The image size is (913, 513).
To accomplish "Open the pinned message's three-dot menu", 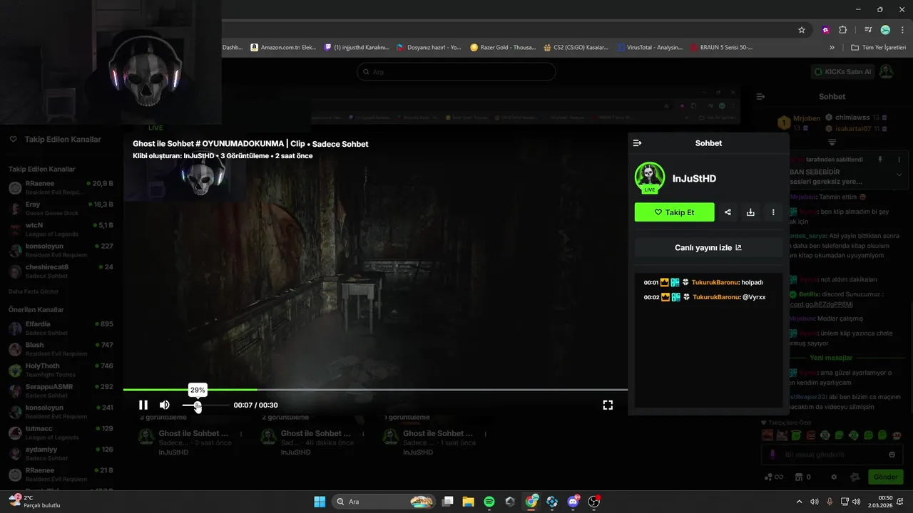I will coord(899,160).
